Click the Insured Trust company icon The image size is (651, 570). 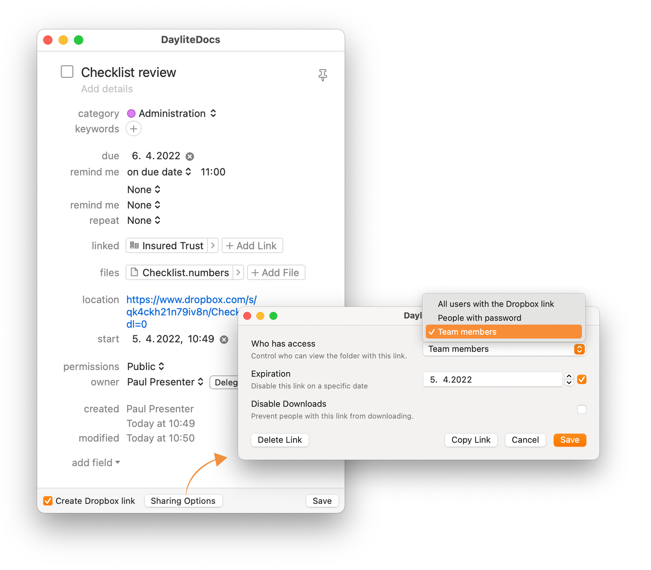(x=134, y=245)
